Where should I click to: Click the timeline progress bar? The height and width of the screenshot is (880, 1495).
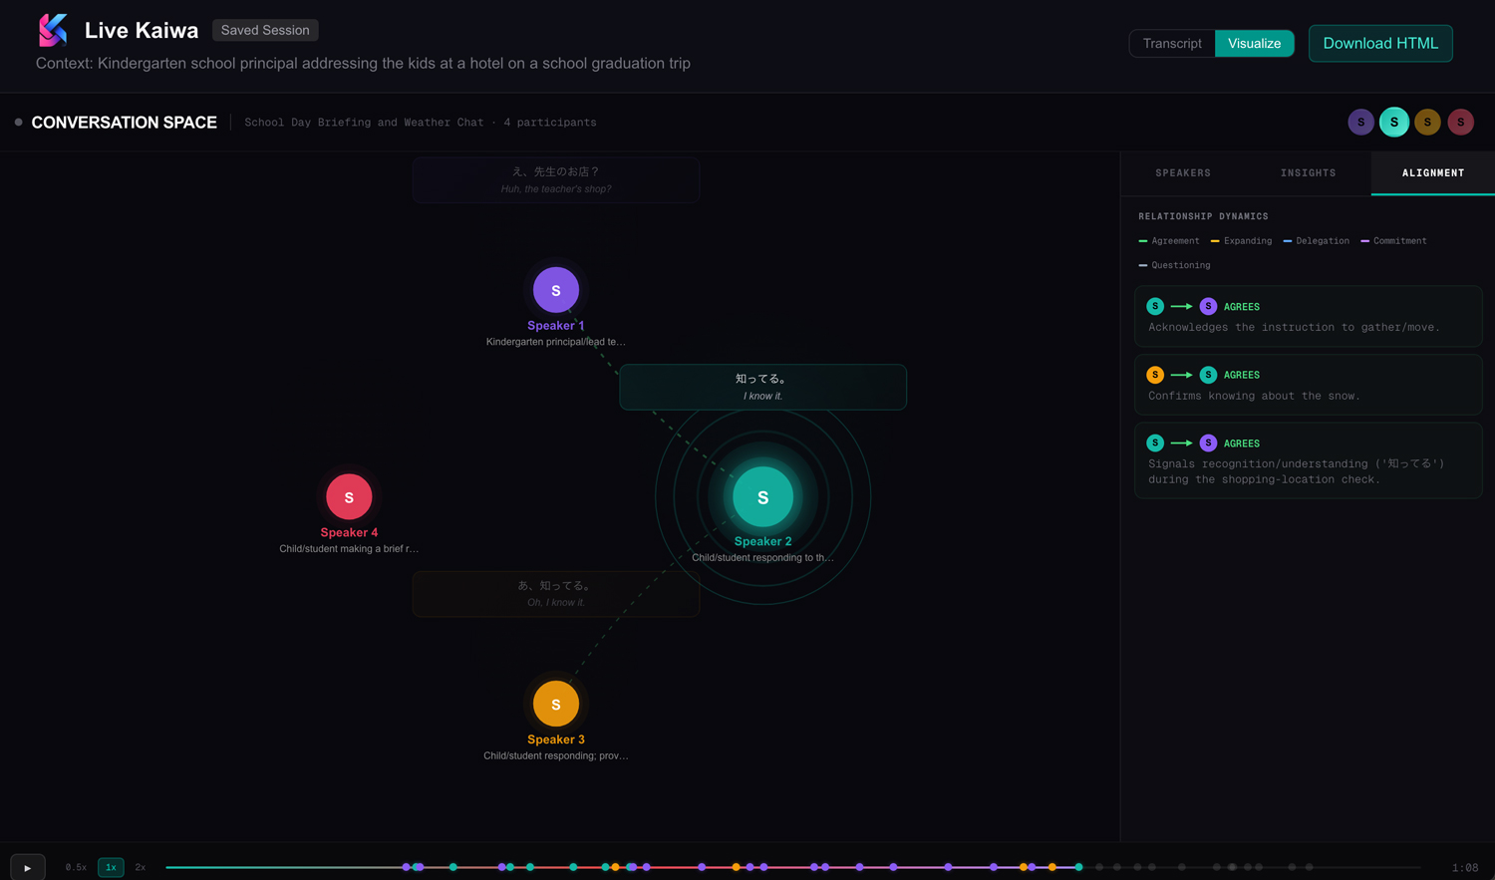pyautogui.click(x=299, y=866)
